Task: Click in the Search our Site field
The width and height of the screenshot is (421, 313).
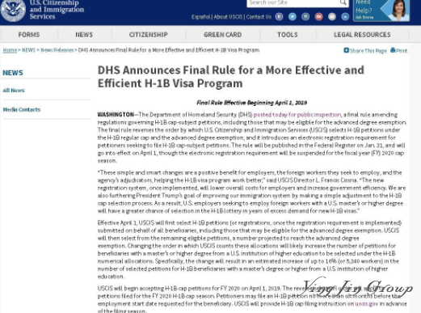Action: pyautogui.click(x=293, y=2)
